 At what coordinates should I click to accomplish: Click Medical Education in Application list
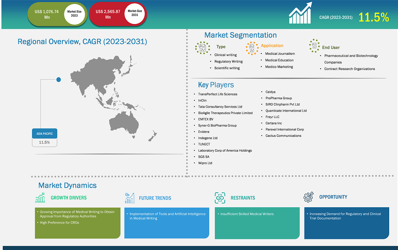[279, 60]
